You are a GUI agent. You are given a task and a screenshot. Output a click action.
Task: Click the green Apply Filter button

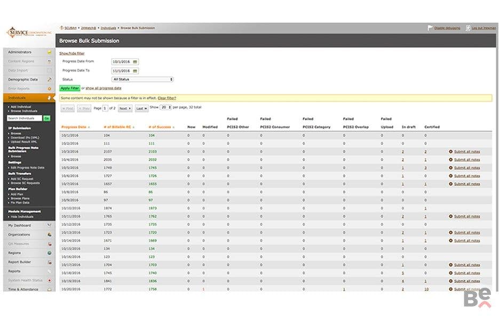(x=70, y=88)
